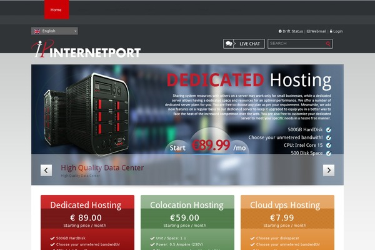This screenshot has width=375, height=250.
Task: Click the banner text 500 Disk Space
Action: pos(307,153)
